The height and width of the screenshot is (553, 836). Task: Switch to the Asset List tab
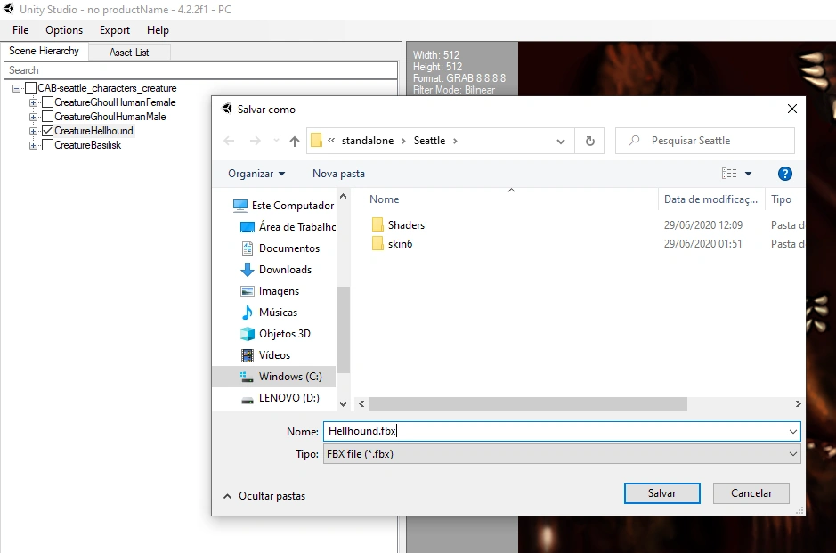(129, 53)
